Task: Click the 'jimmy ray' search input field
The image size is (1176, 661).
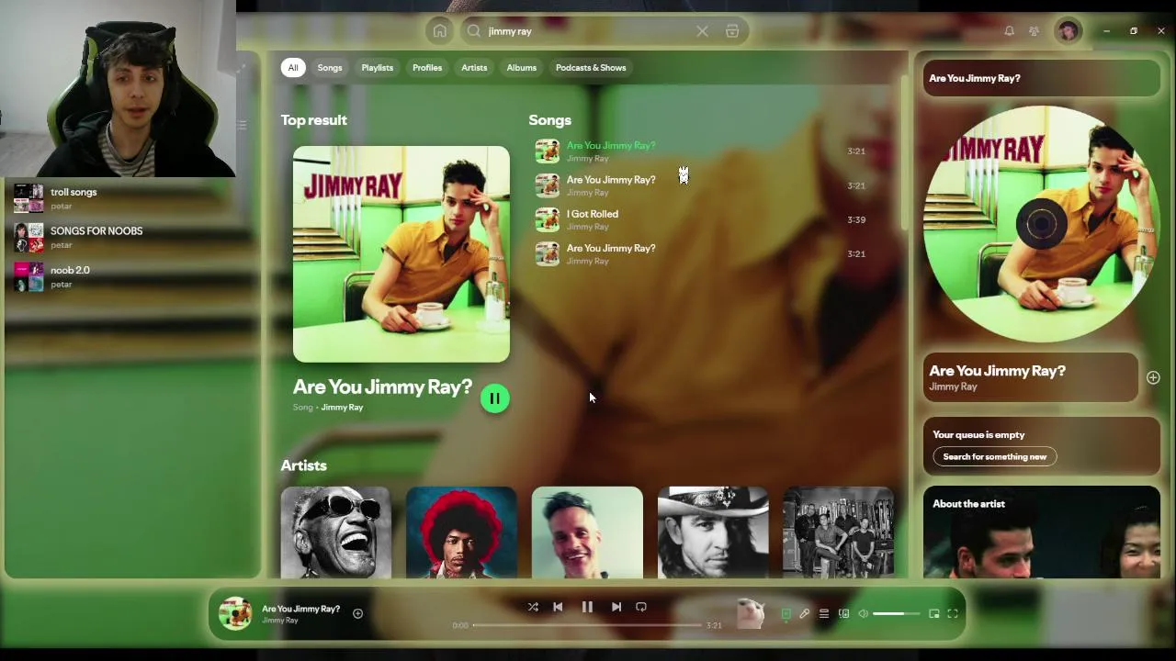Action: click(588, 31)
